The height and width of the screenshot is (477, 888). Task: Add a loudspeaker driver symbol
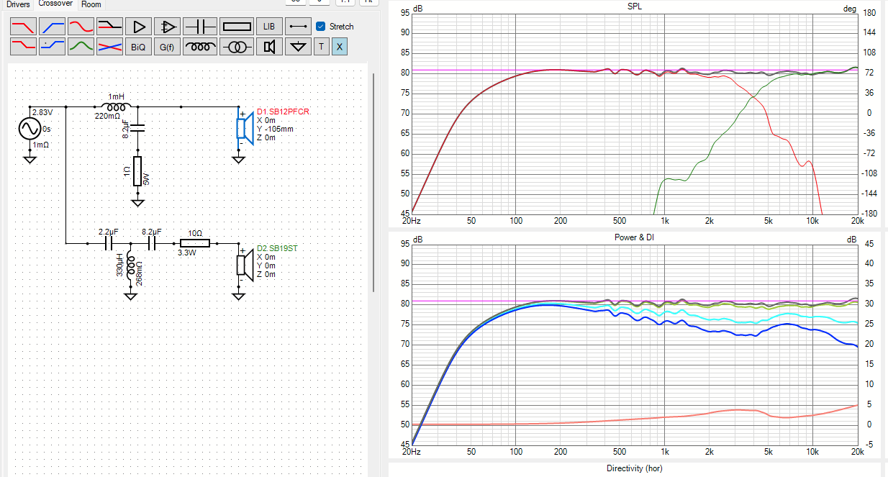tap(269, 47)
